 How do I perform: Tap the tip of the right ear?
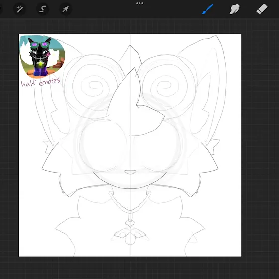pyautogui.click(x=216, y=36)
